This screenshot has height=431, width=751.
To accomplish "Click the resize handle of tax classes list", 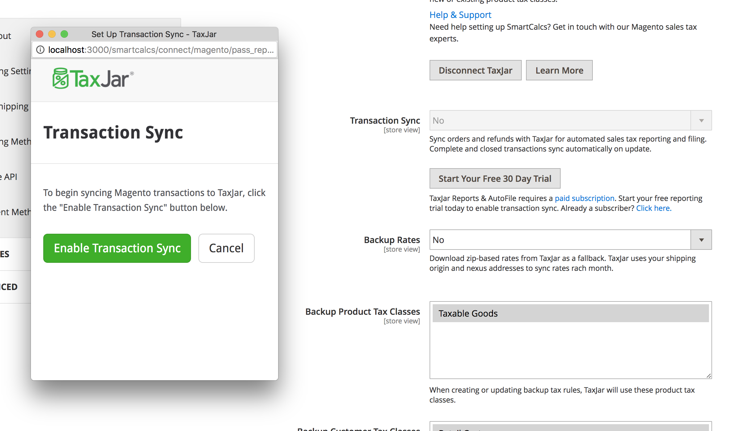I will pyautogui.click(x=708, y=375).
